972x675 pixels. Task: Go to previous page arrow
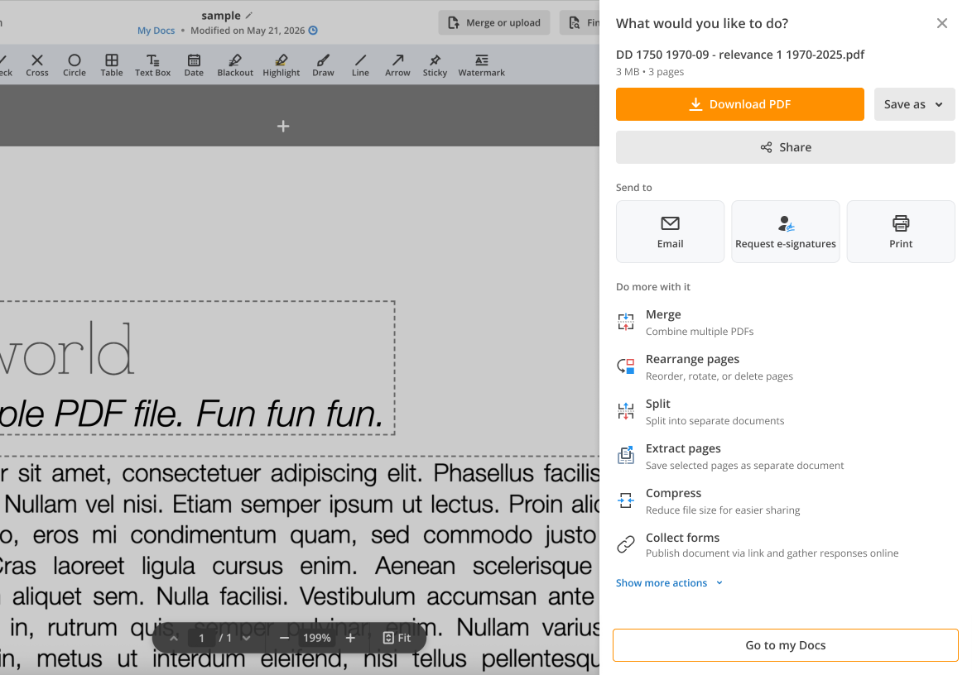point(174,638)
